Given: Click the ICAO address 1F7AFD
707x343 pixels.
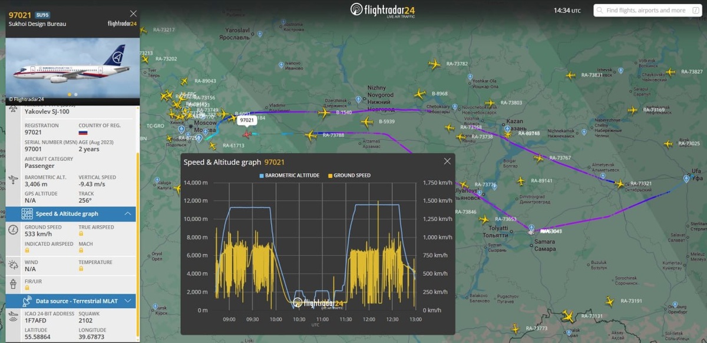Looking at the screenshot, I should (x=35, y=321).
